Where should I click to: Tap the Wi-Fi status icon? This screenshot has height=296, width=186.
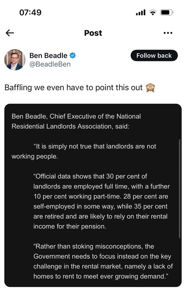153,12
